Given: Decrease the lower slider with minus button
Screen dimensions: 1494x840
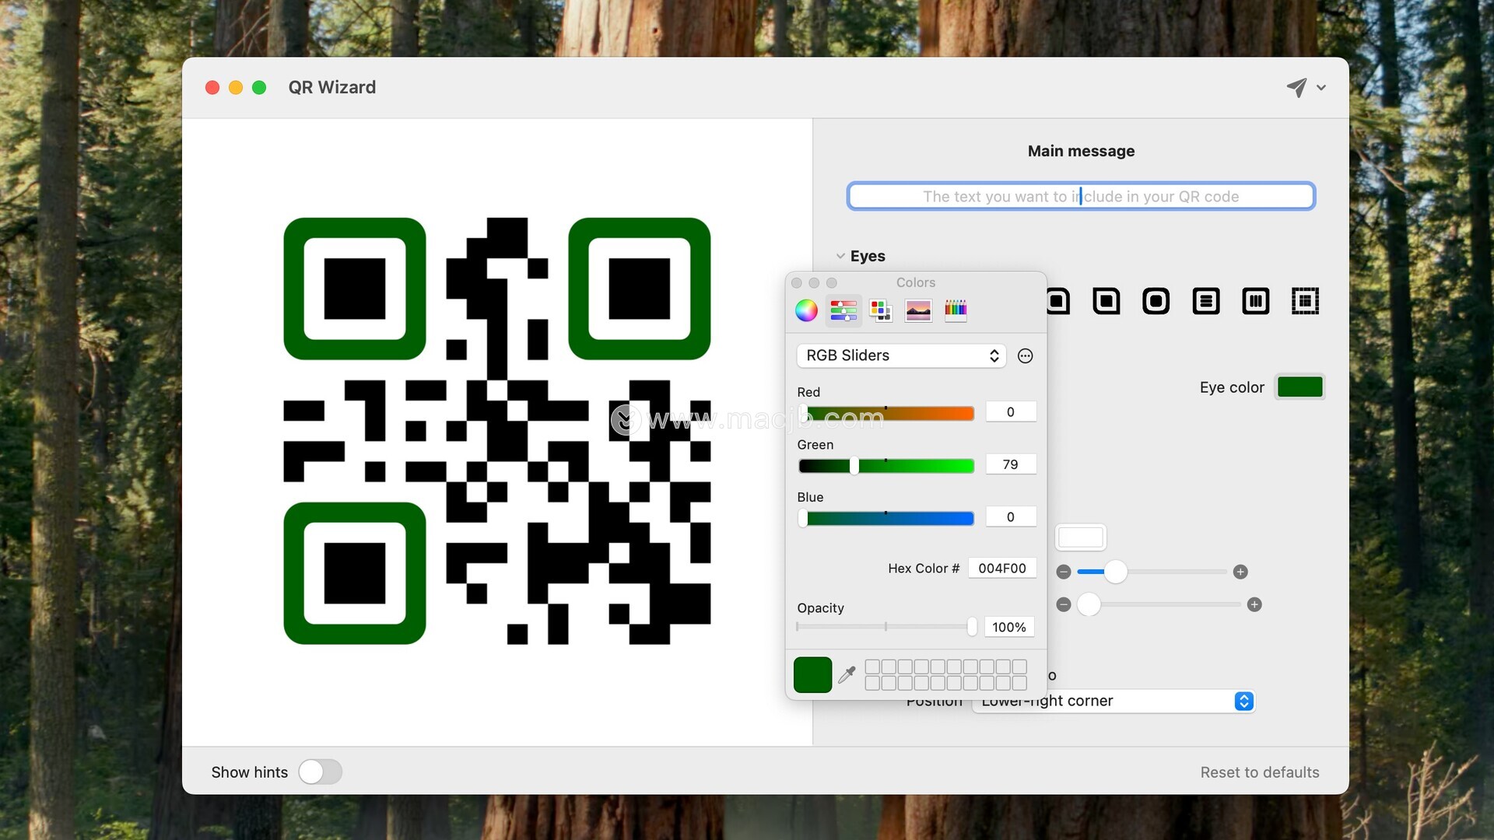Looking at the screenshot, I should (1064, 604).
